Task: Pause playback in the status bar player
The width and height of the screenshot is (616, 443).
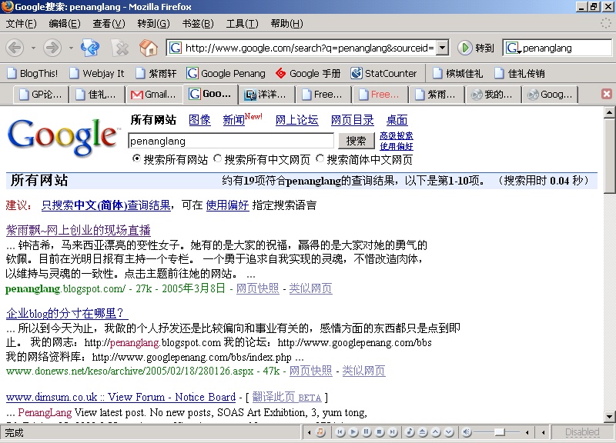Action: coord(367,432)
